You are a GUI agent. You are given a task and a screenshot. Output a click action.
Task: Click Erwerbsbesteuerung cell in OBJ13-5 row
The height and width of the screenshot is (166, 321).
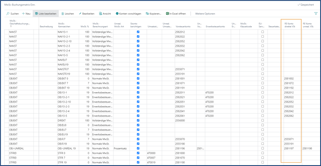click(102, 116)
